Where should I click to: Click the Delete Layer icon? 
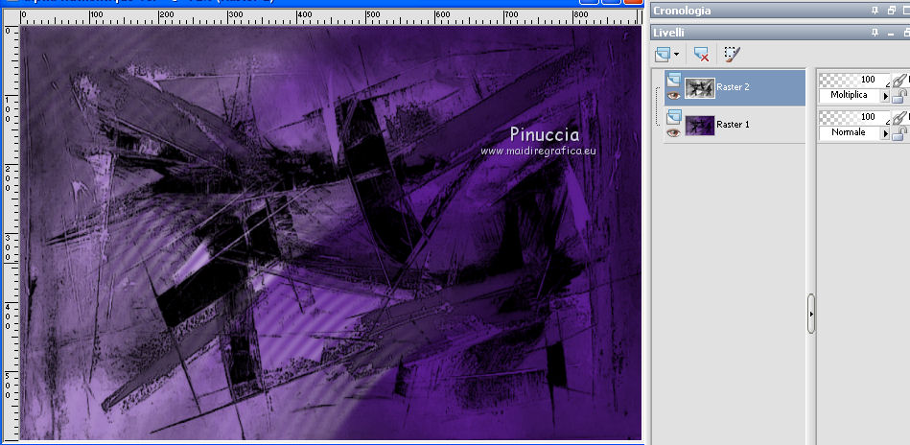coord(702,55)
